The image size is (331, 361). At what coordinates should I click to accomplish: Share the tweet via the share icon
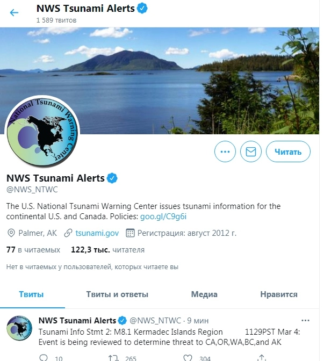(x=262, y=358)
